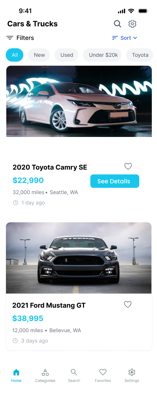
Task: Expand the Sort dropdown
Action: point(125,38)
